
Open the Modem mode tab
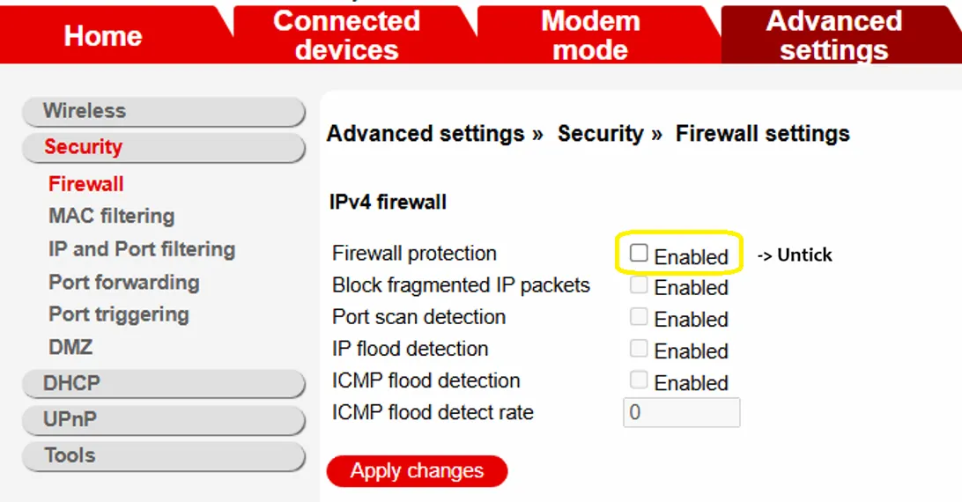click(590, 35)
